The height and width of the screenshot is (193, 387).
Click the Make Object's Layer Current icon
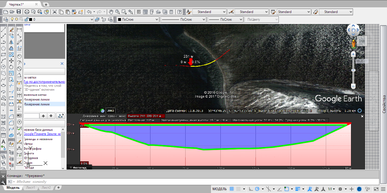(x=97, y=19)
